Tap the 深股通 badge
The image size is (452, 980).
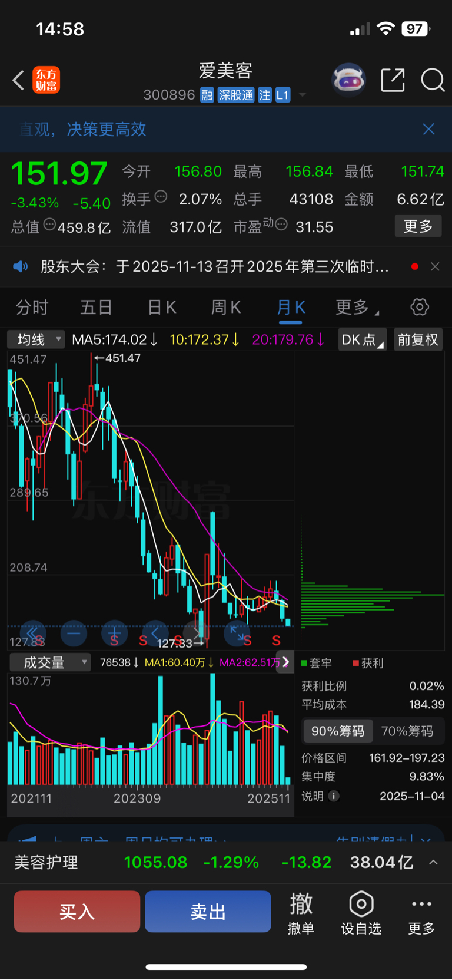[236, 95]
